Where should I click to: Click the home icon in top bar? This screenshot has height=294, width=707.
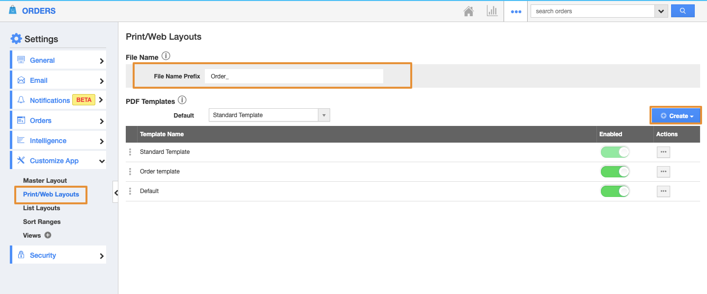tap(468, 11)
